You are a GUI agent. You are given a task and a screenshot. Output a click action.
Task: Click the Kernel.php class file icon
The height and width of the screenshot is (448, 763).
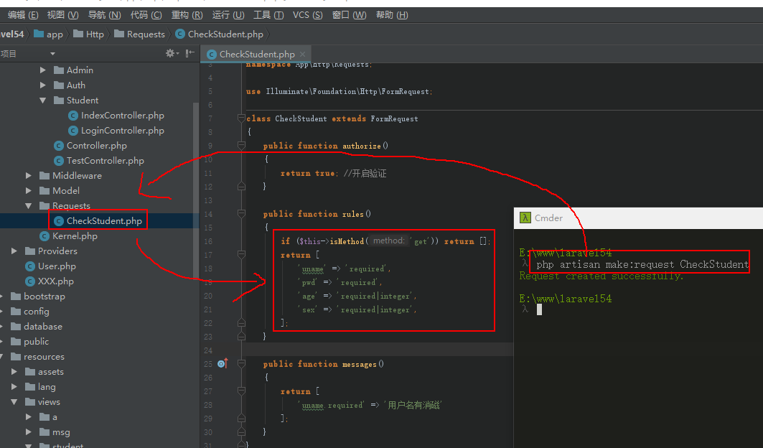(x=45, y=236)
